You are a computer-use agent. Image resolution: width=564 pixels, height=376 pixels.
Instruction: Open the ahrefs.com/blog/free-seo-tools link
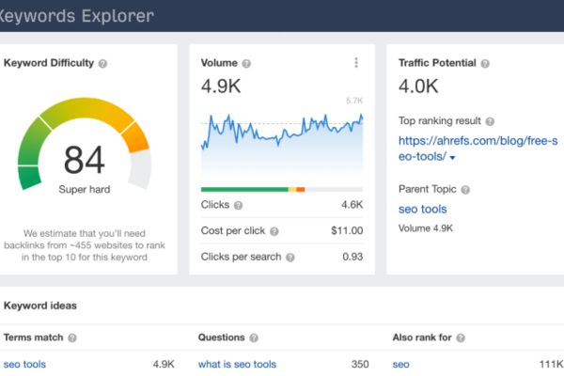(478, 149)
